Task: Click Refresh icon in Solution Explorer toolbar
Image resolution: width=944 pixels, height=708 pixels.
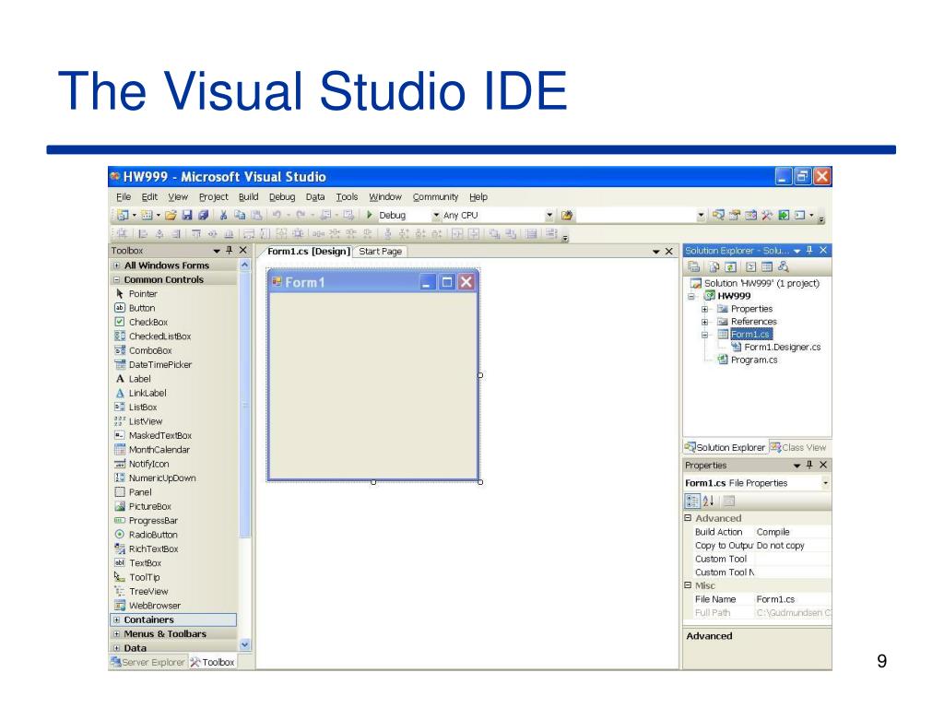Action: click(730, 266)
